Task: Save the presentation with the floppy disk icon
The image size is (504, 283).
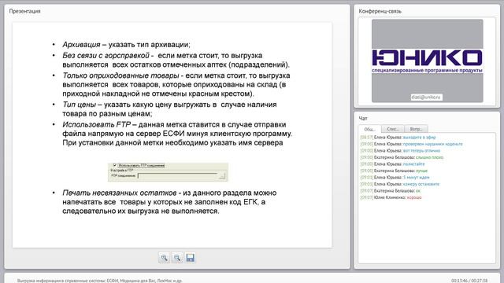Action: (191, 258)
